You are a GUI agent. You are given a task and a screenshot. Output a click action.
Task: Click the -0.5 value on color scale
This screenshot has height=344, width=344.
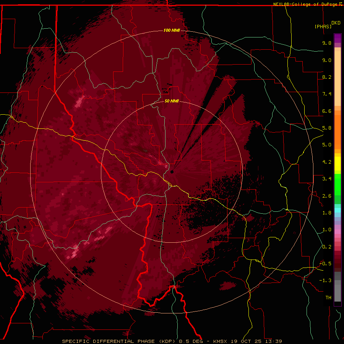click(325, 264)
